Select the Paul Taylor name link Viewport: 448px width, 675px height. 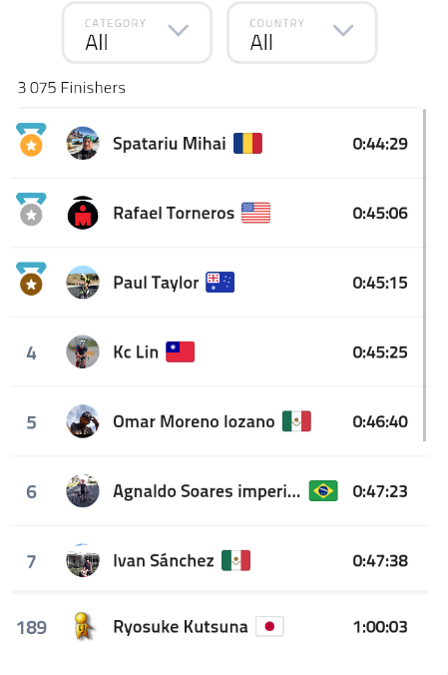[156, 283]
